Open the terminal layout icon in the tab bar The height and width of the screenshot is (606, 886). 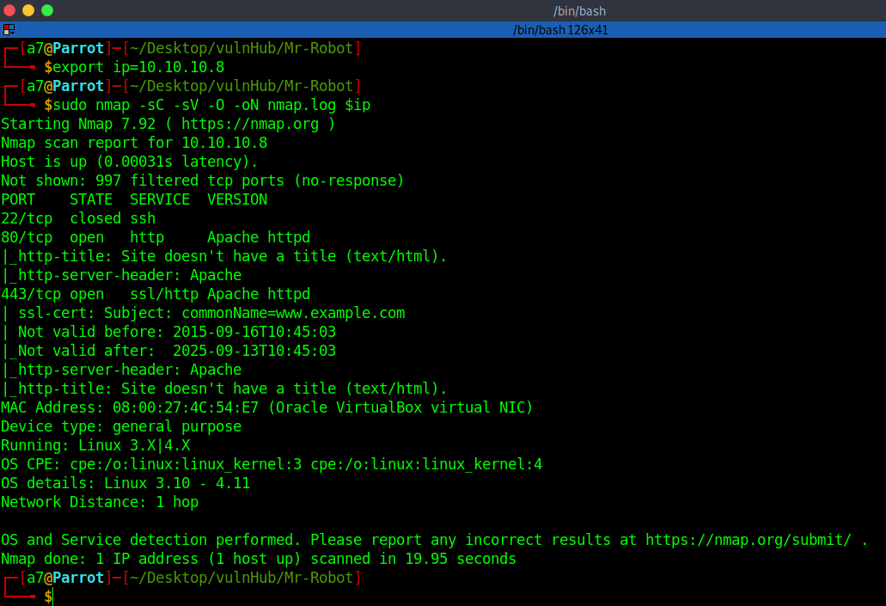(x=9, y=29)
